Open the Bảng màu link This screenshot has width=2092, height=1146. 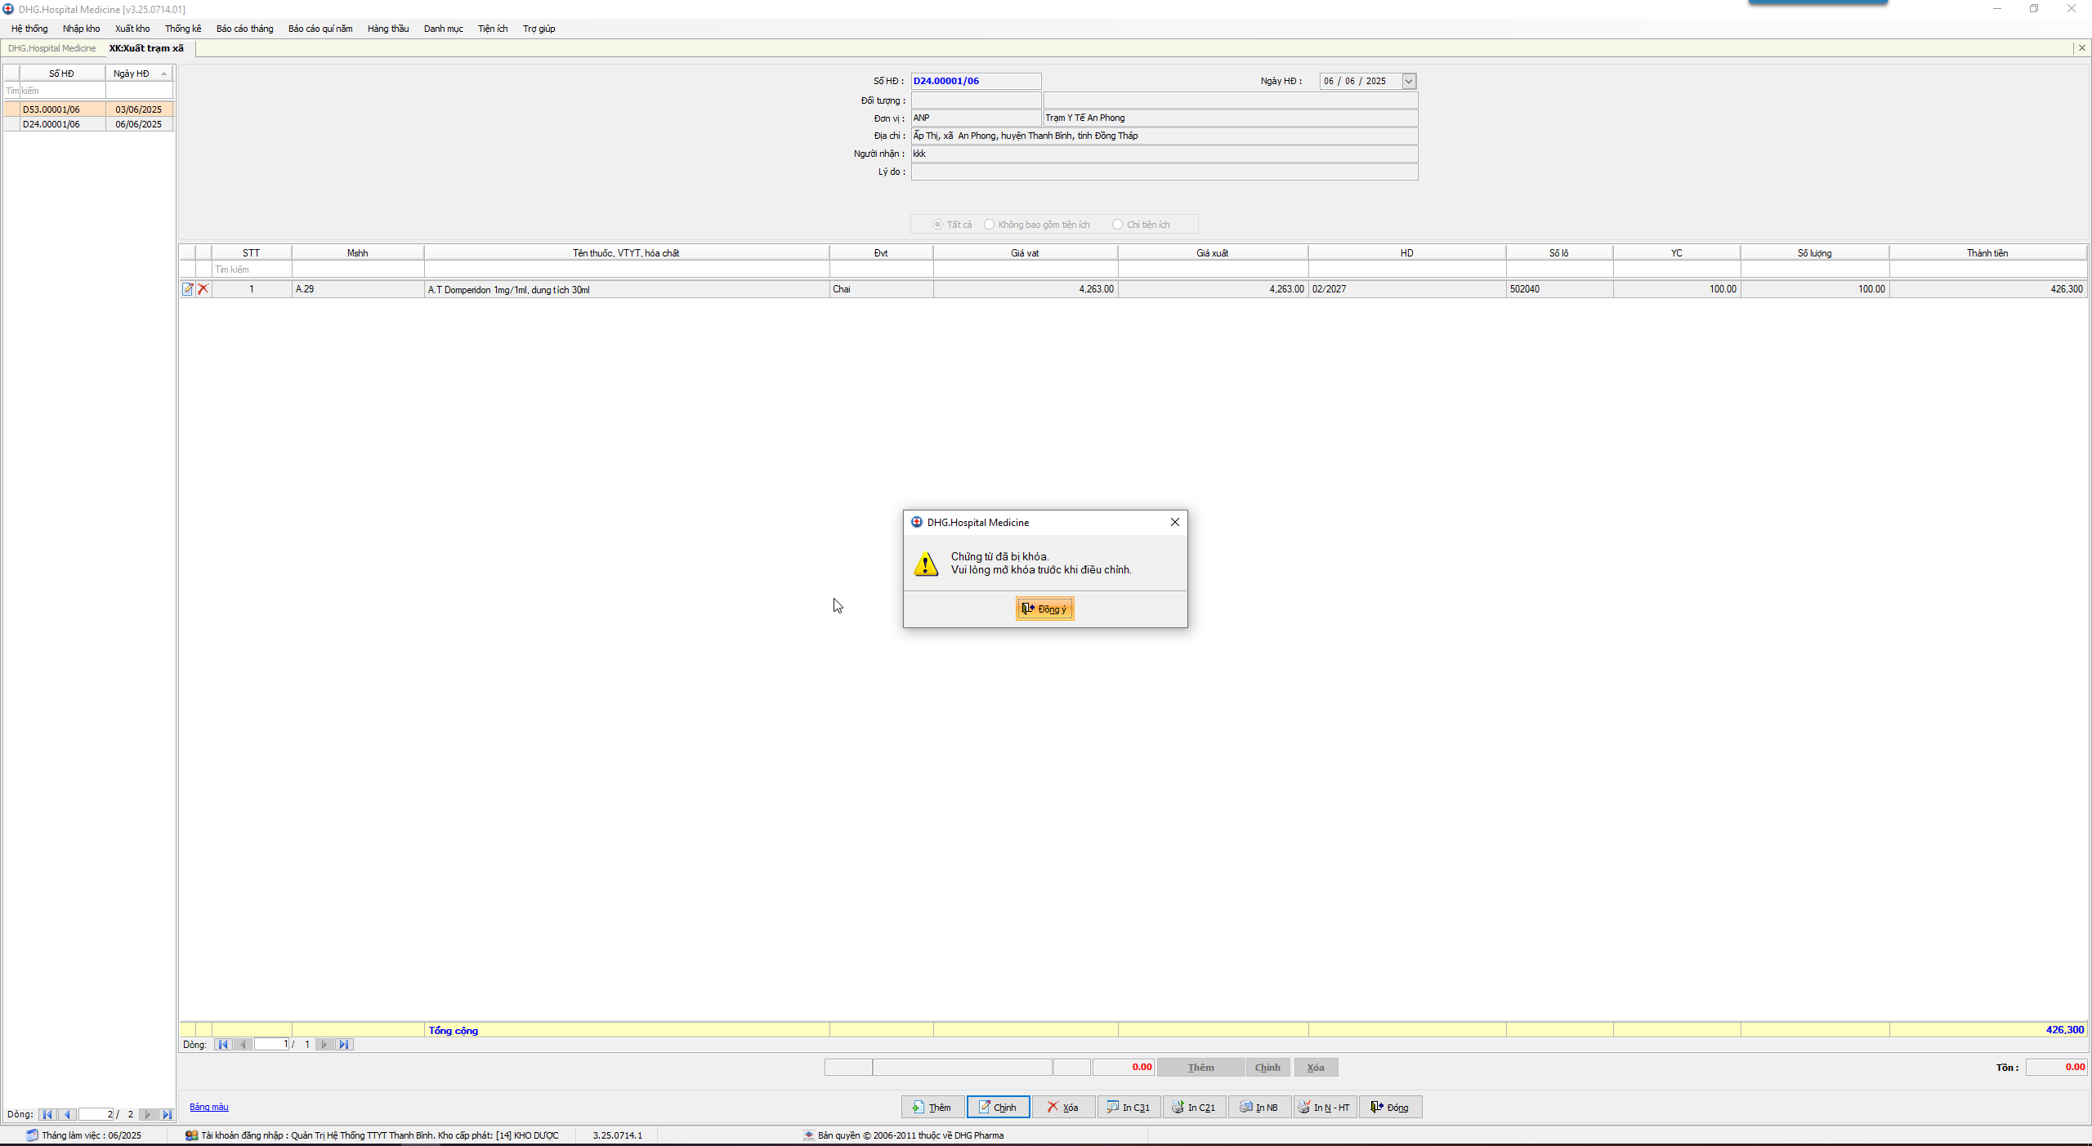click(209, 1107)
